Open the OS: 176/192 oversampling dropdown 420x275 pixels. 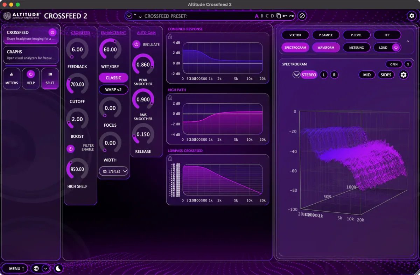point(113,171)
